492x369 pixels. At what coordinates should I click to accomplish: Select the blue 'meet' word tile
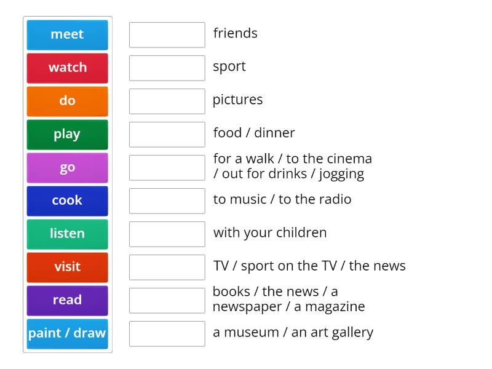coord(67,34)
